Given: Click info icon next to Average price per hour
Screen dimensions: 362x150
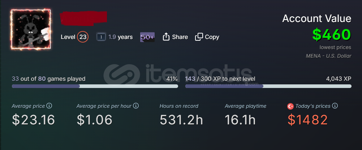Looking at the screenshot, I should pyautogui.click(x=136, y=106).
